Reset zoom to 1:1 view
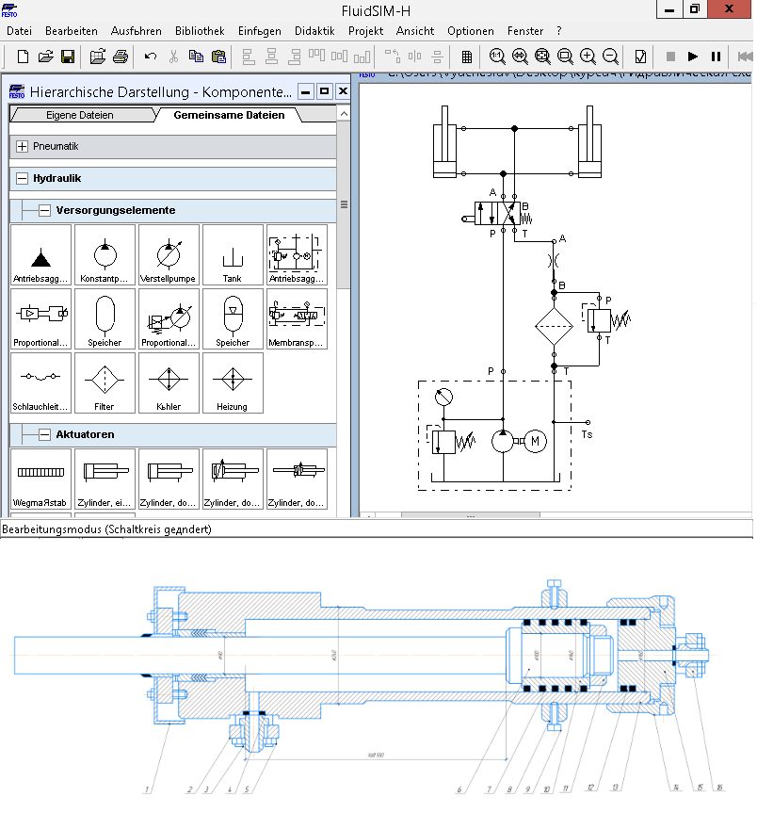Screen dimensions: 757x829 click(x=497, y=56)
